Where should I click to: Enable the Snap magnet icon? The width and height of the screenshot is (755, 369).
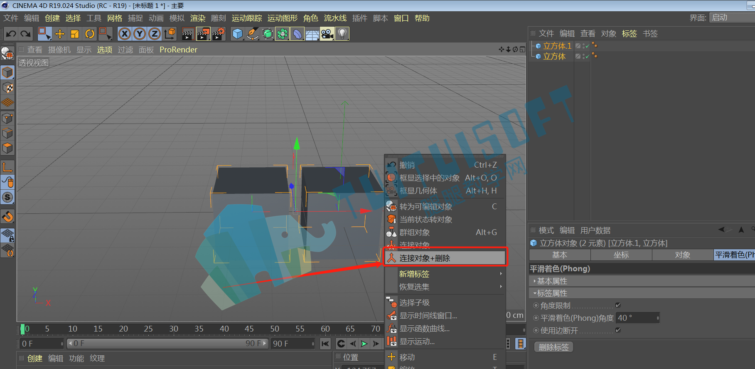tap(8, 217)
